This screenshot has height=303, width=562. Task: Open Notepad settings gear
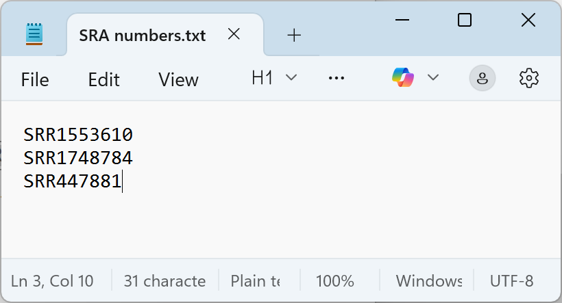528,78
